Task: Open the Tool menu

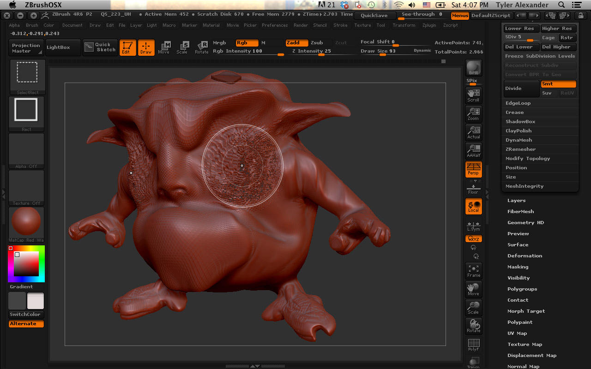Action: 380,25
